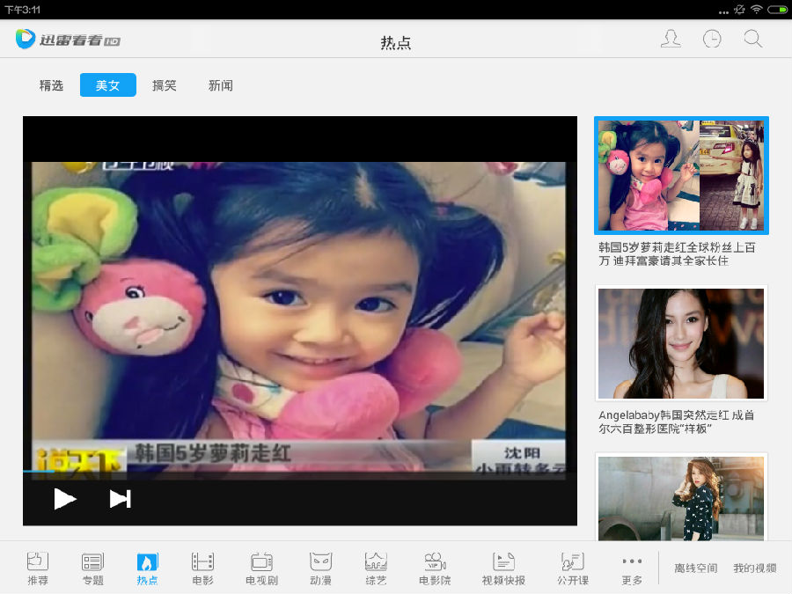792x594 pixels.
Task: Open the user account profile icon
Action: point(671,40)
